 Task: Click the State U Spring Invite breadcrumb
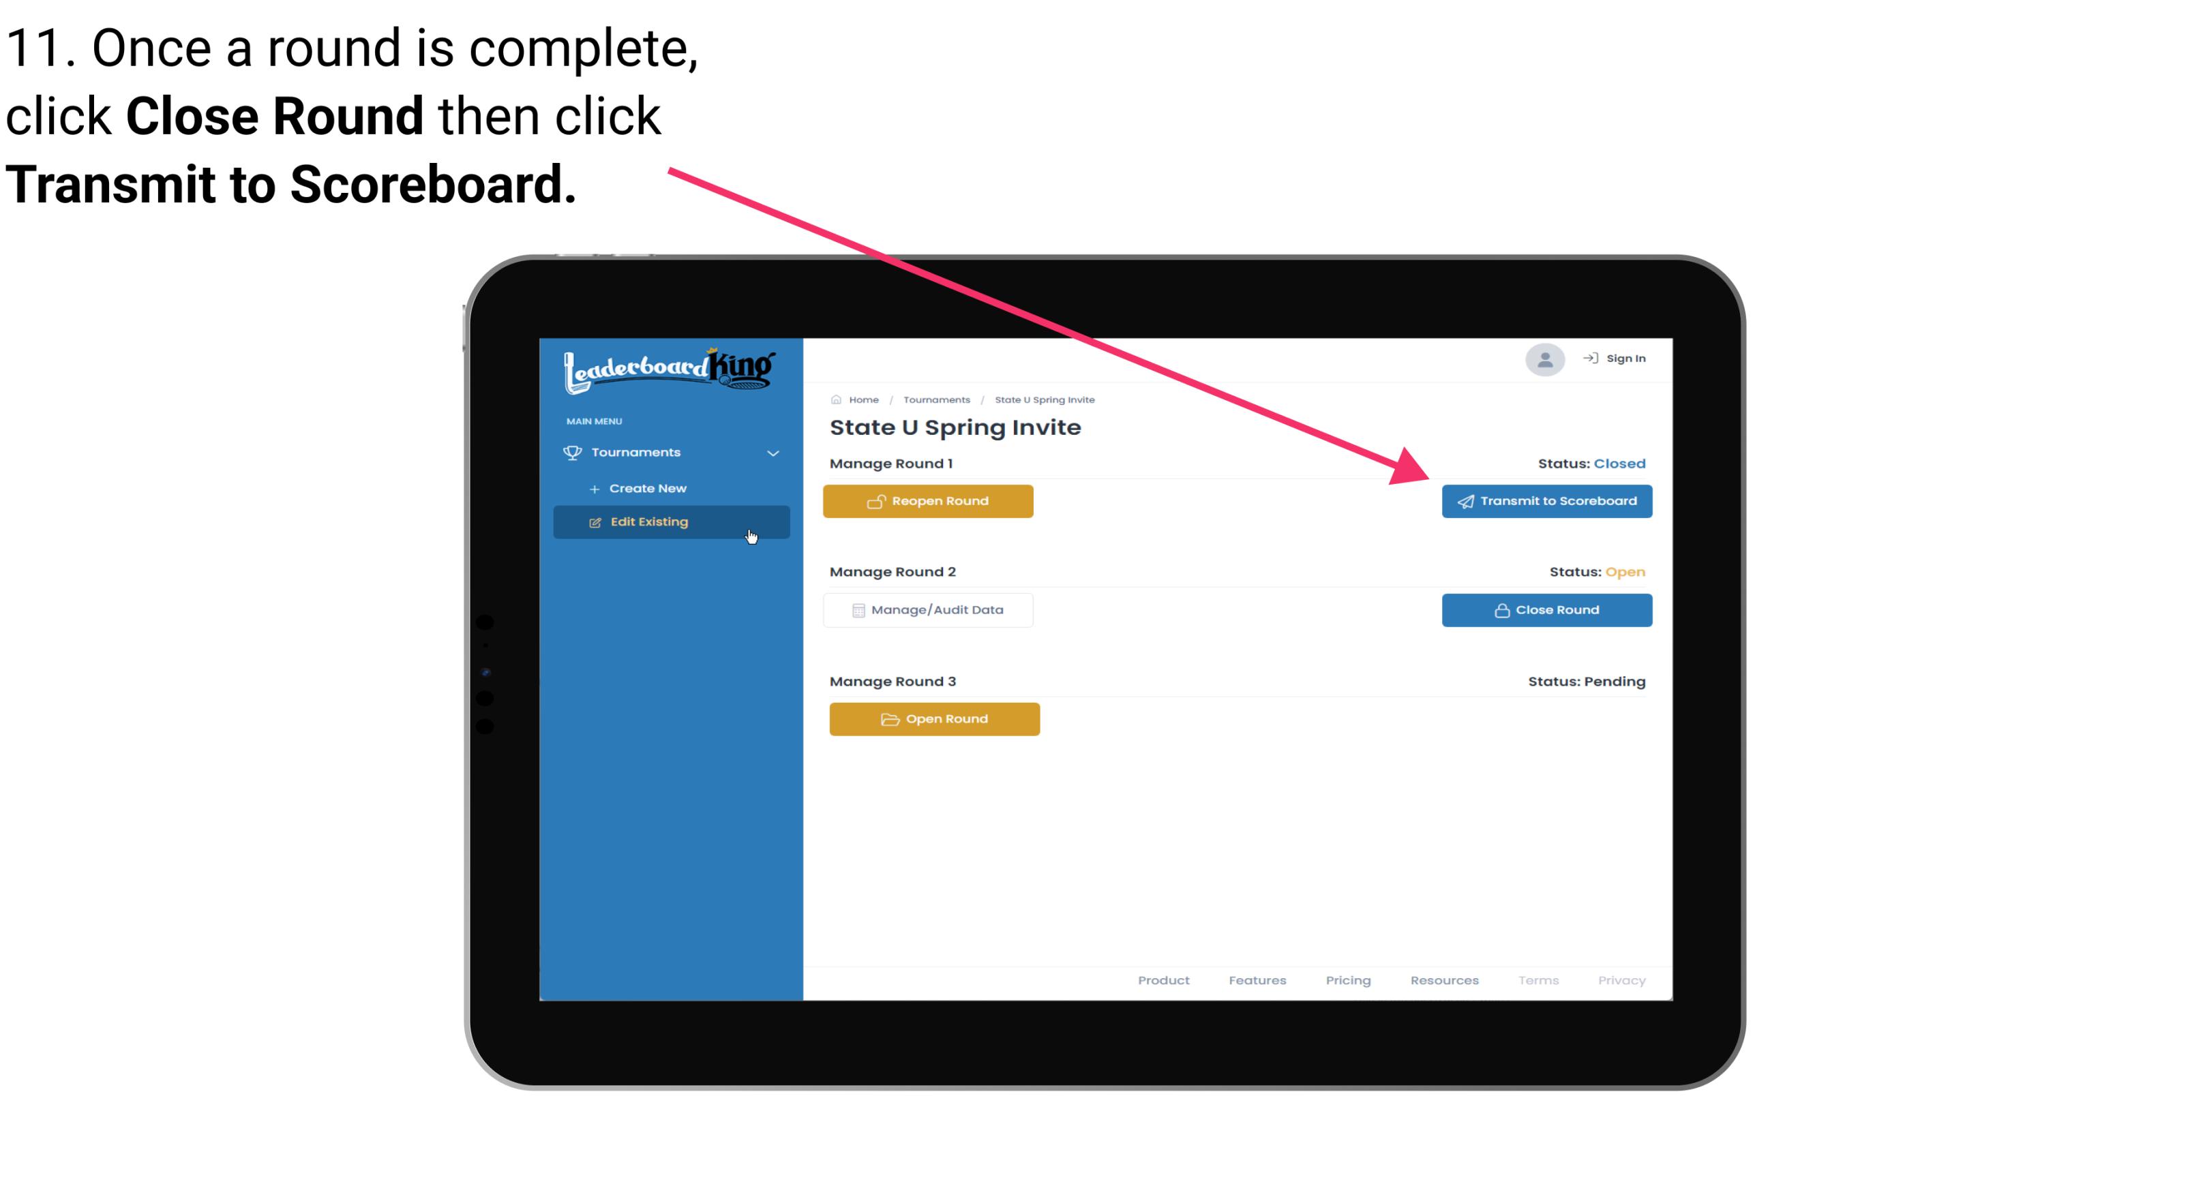coord(1044,399)
